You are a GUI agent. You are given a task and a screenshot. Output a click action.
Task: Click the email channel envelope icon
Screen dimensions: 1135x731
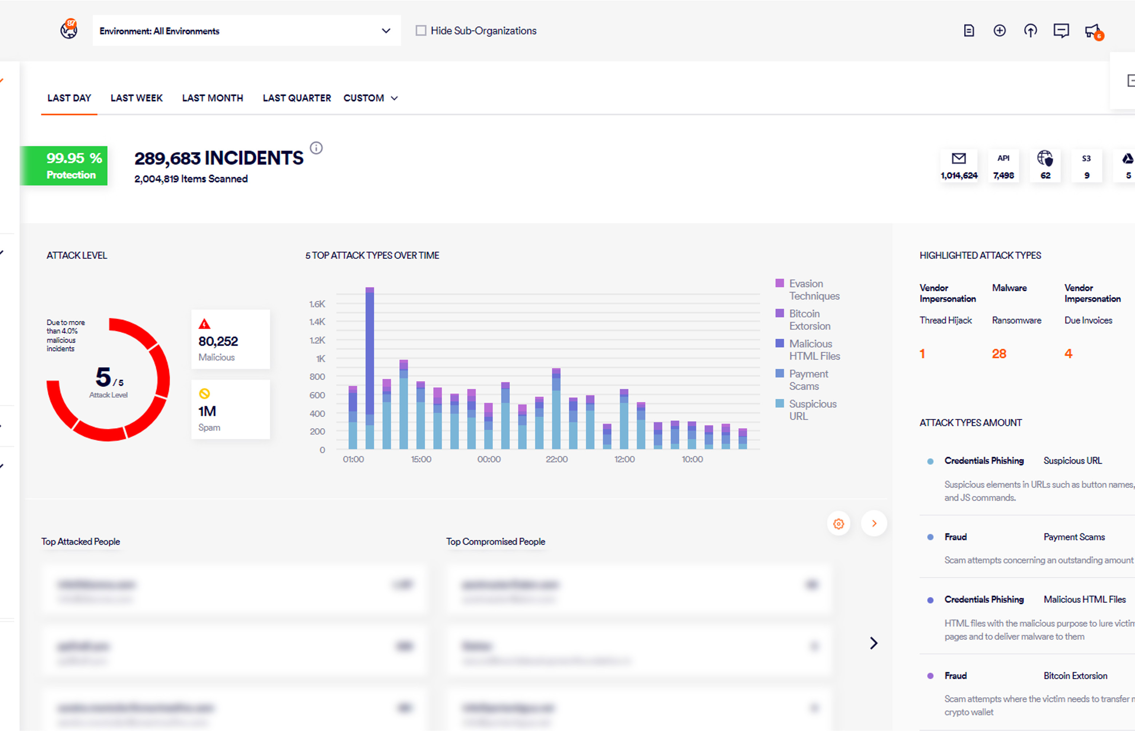pyautogui.click(x=958, y=158)
